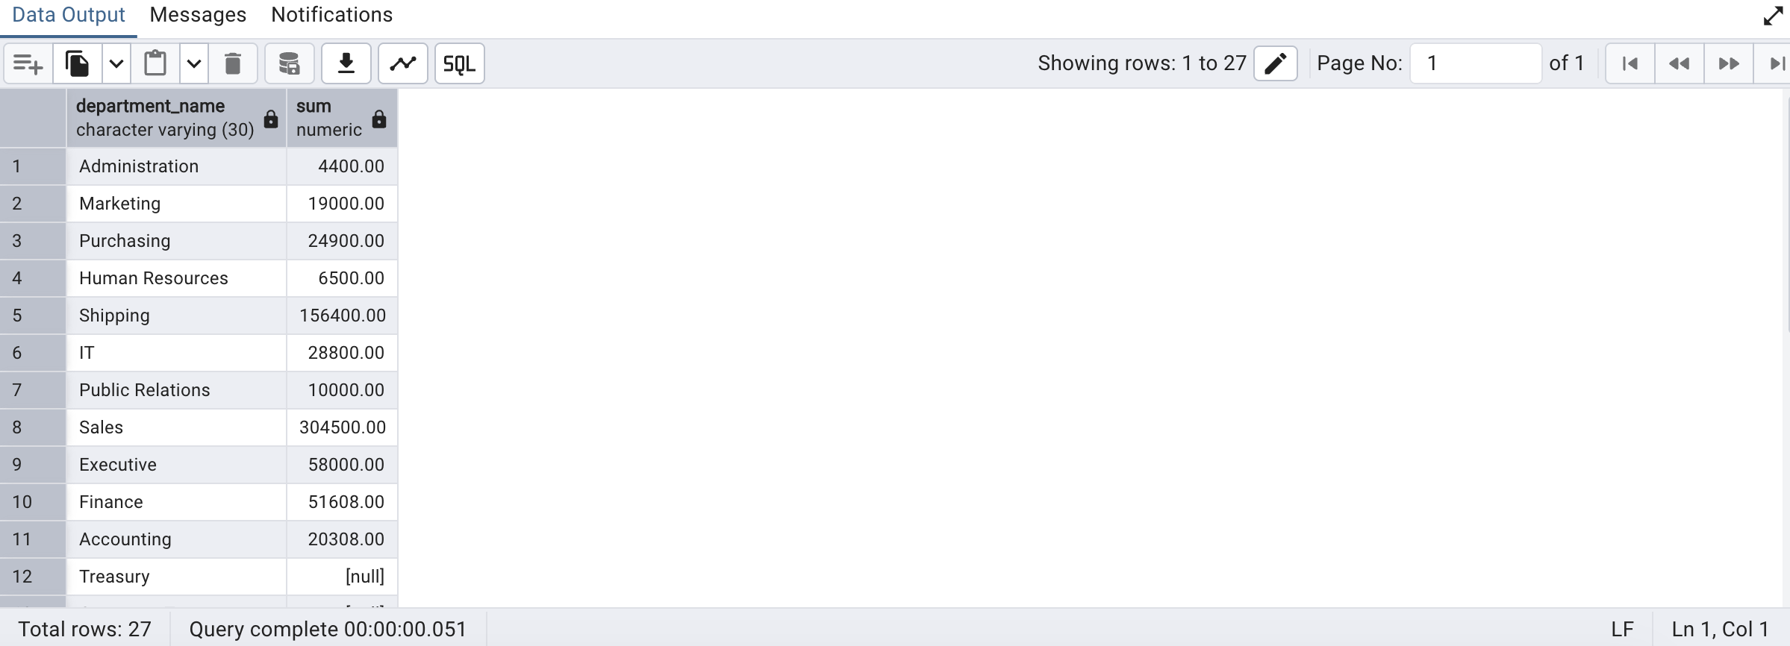
Task: Maximize the results panel
Action: (1774, 16)
